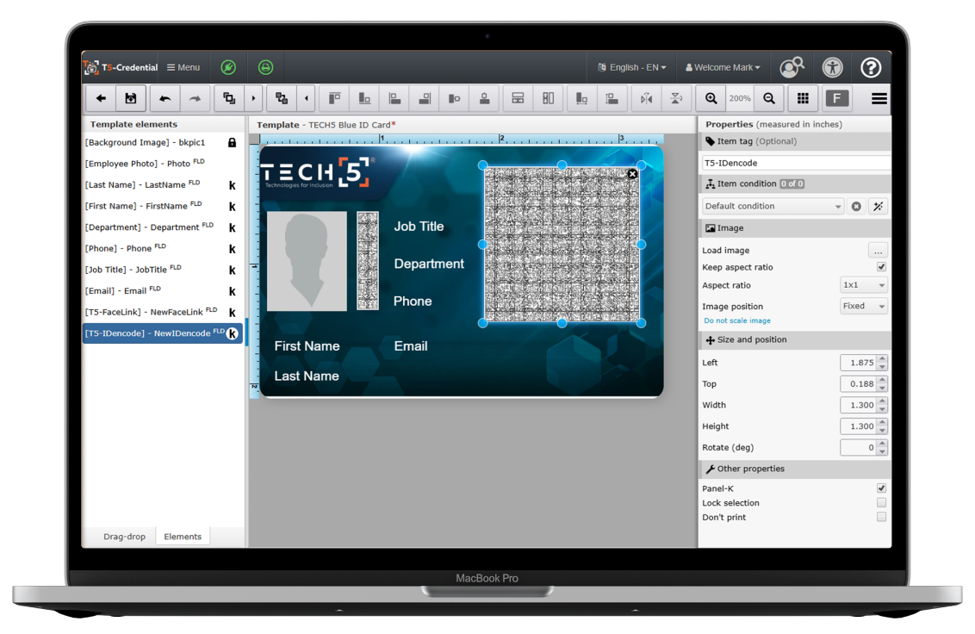Click the save template icon

coord(131,98)
